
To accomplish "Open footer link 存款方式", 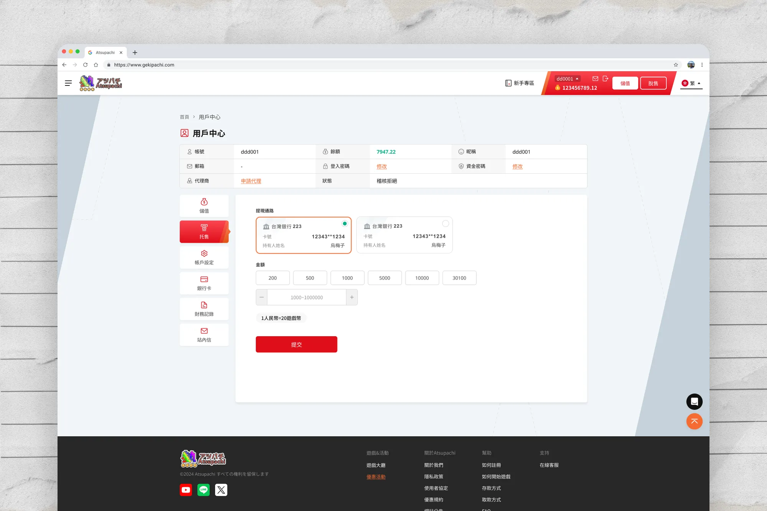I will (x=491, y=488).
